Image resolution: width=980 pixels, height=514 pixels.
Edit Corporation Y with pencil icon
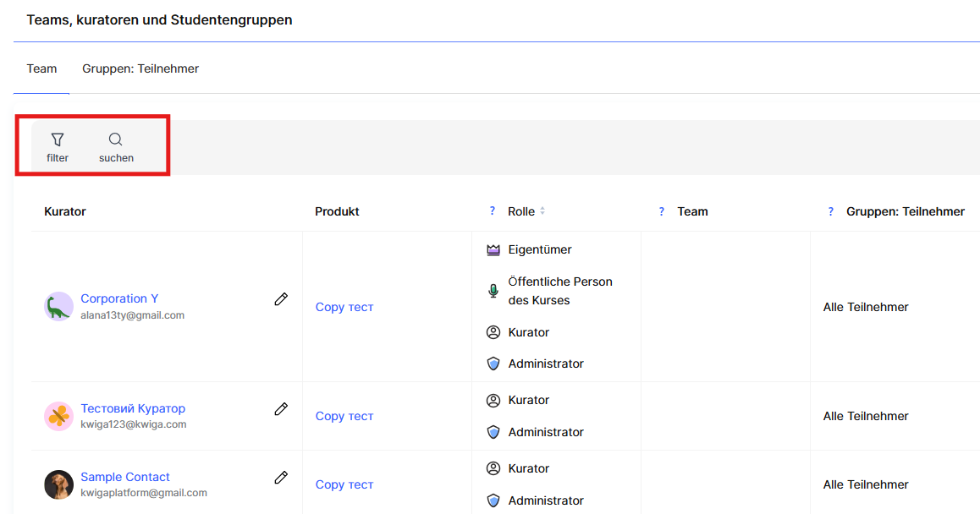[x=281, y=299]
